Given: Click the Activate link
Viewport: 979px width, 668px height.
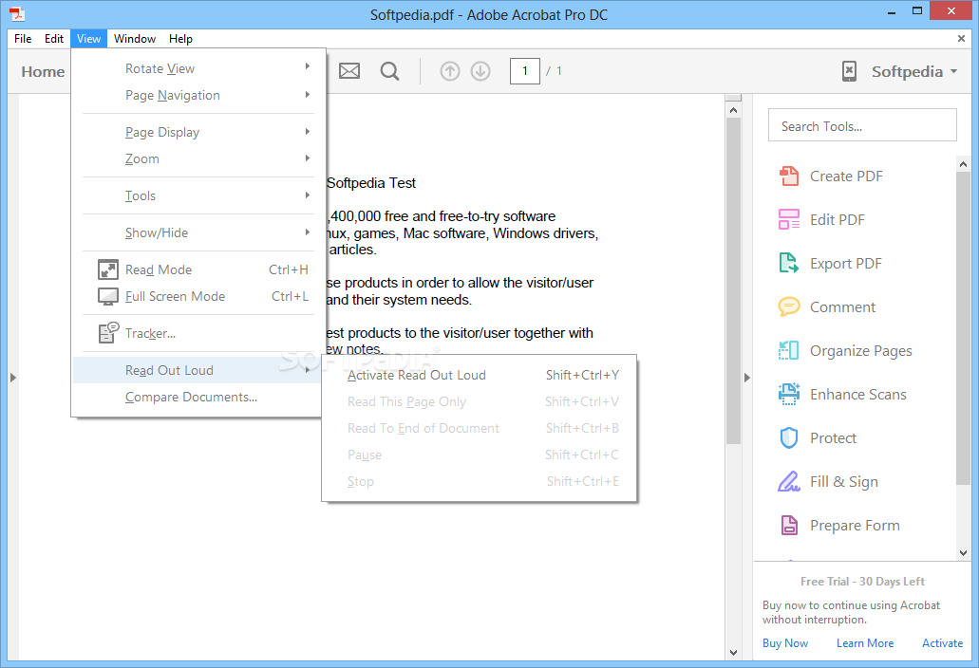Looking at the screenshot, I should pyautogui.click(x=942, y=643).
